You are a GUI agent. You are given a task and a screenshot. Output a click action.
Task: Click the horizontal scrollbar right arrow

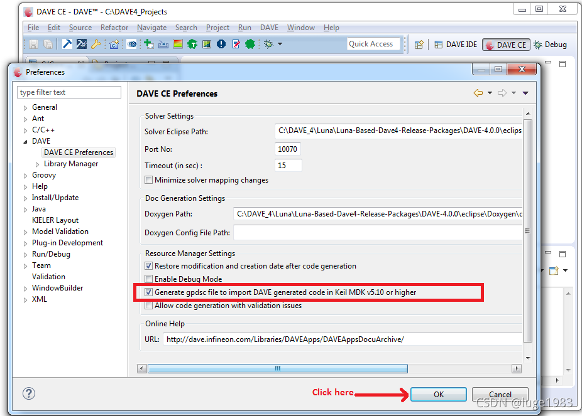(516, 368)
